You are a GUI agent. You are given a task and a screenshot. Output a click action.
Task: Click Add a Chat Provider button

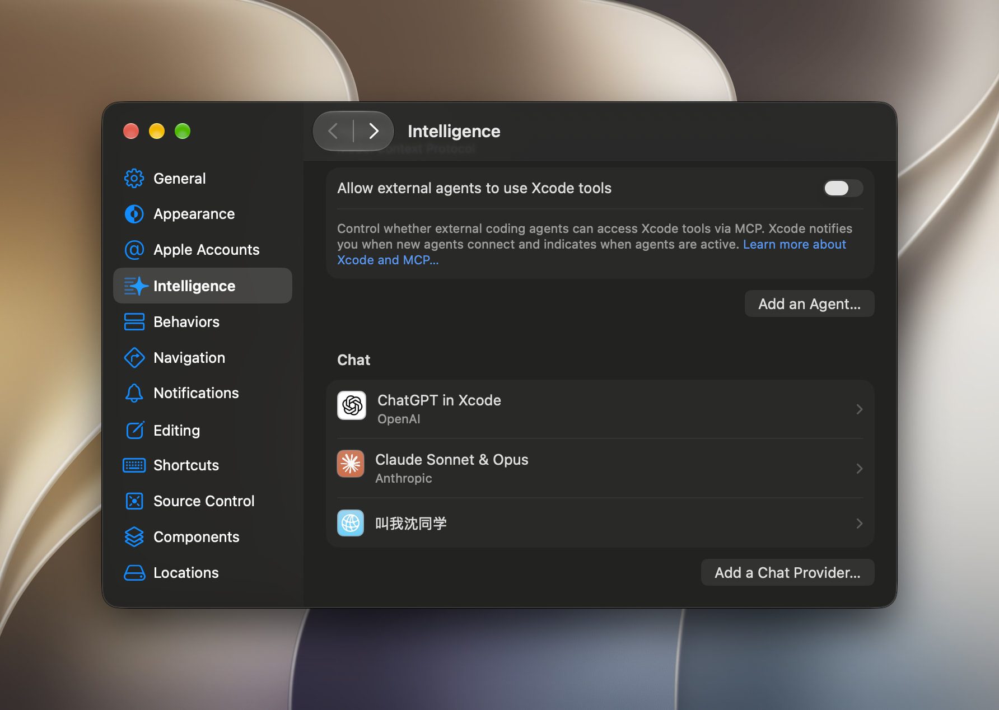pos(787,572)
